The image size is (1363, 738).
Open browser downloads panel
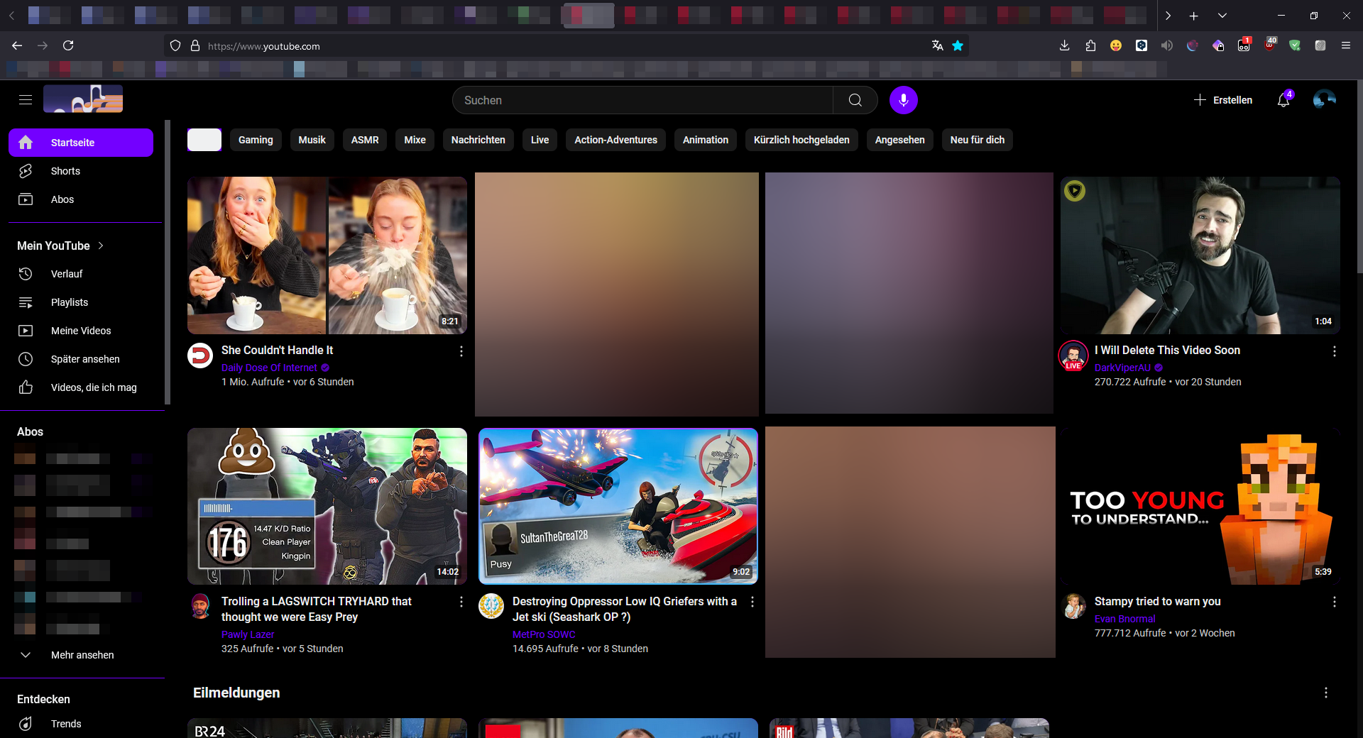pyautogui.click(x=1064, y=45)
